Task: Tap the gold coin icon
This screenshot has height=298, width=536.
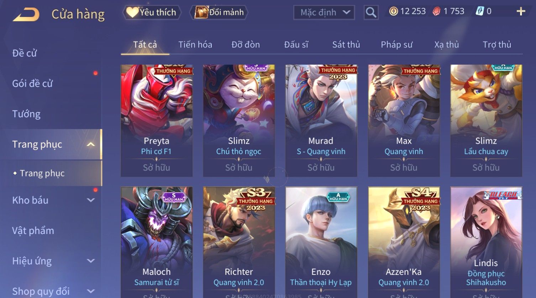Action: [x=393, y=11]
